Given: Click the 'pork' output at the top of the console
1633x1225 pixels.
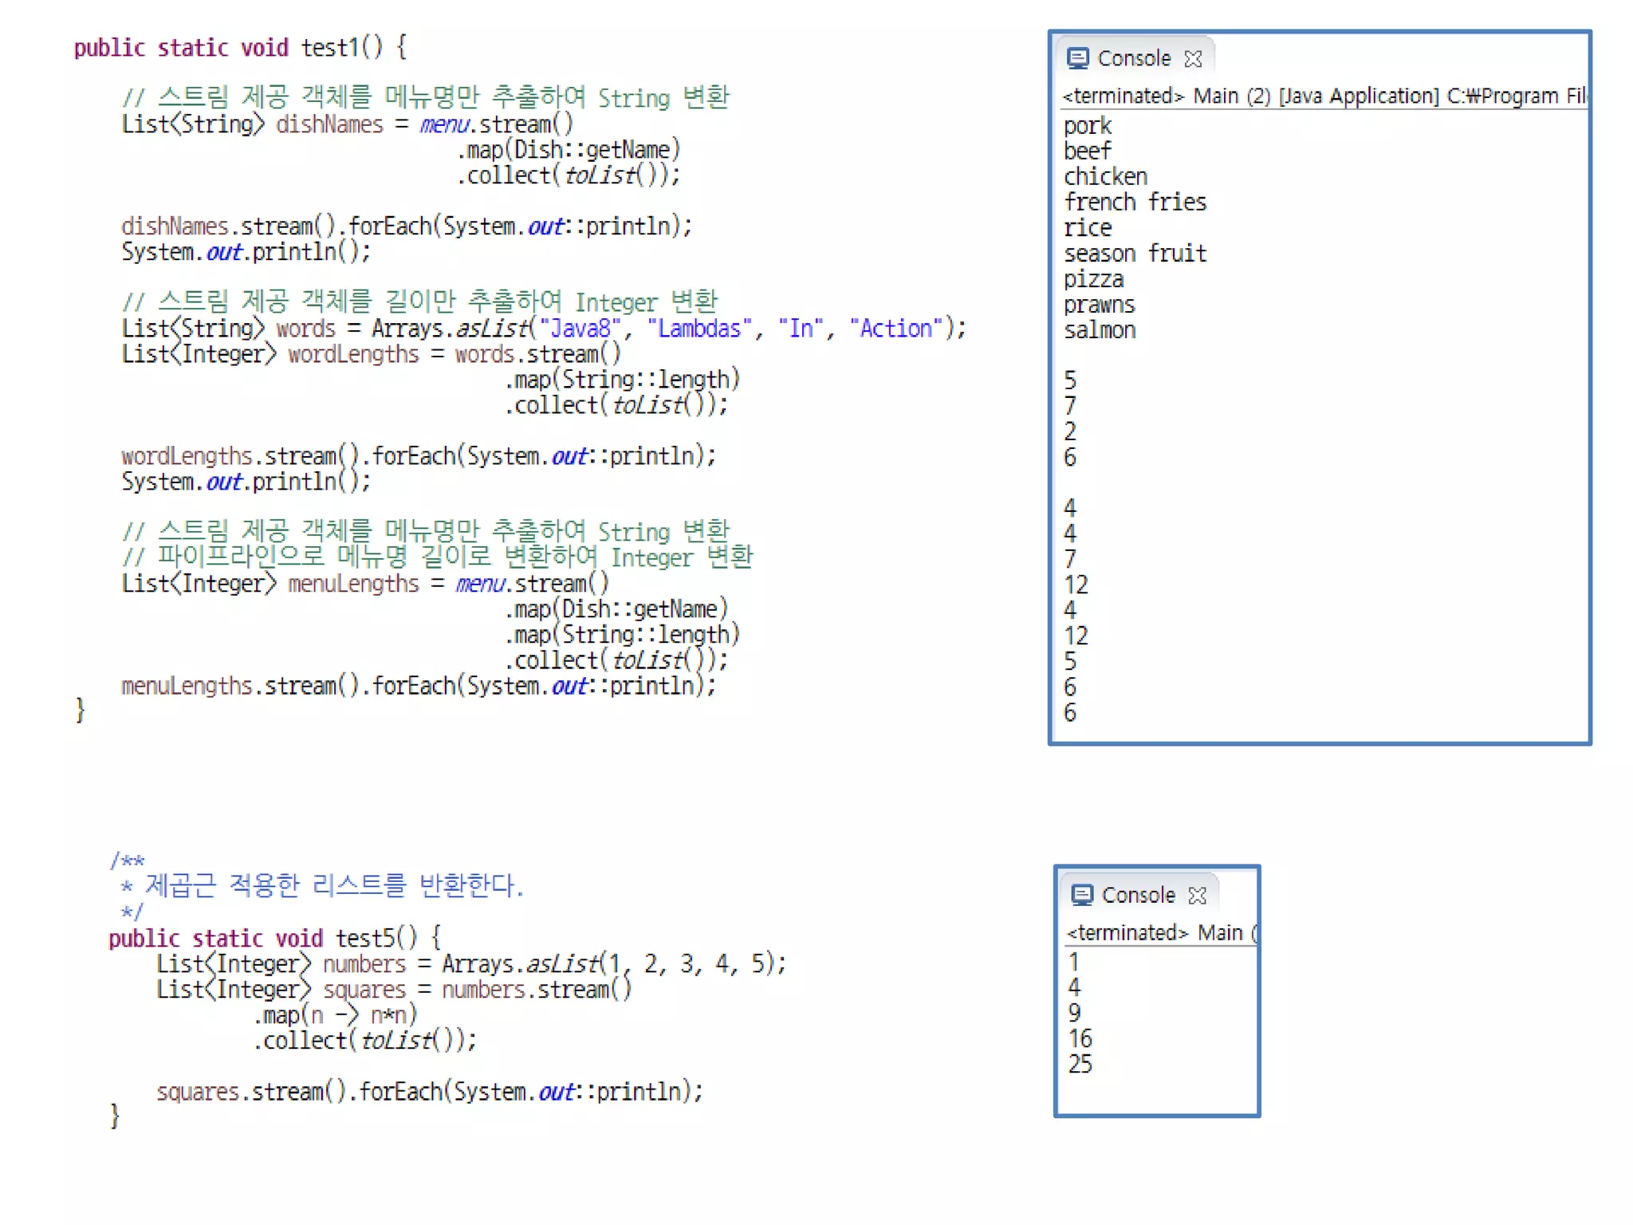Looking at the screenshot, I should [1087, 126].
